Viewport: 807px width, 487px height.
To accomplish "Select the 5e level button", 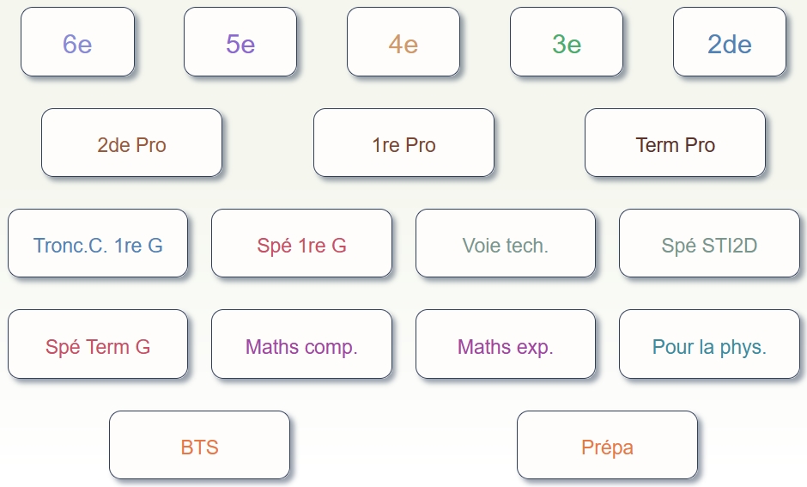I will (x=240, y=42).
